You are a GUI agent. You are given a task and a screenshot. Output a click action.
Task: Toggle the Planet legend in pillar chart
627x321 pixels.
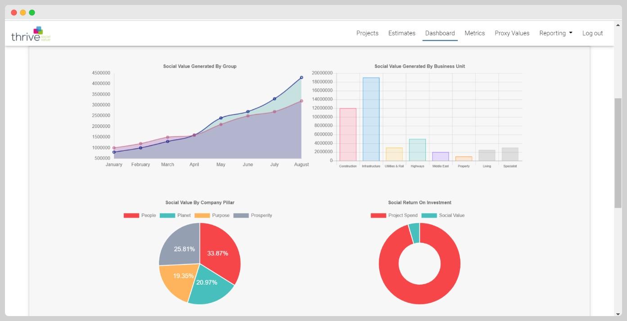[175, 215]
